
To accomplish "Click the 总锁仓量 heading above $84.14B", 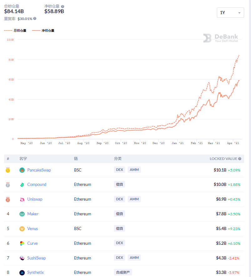I will point(12,6).
